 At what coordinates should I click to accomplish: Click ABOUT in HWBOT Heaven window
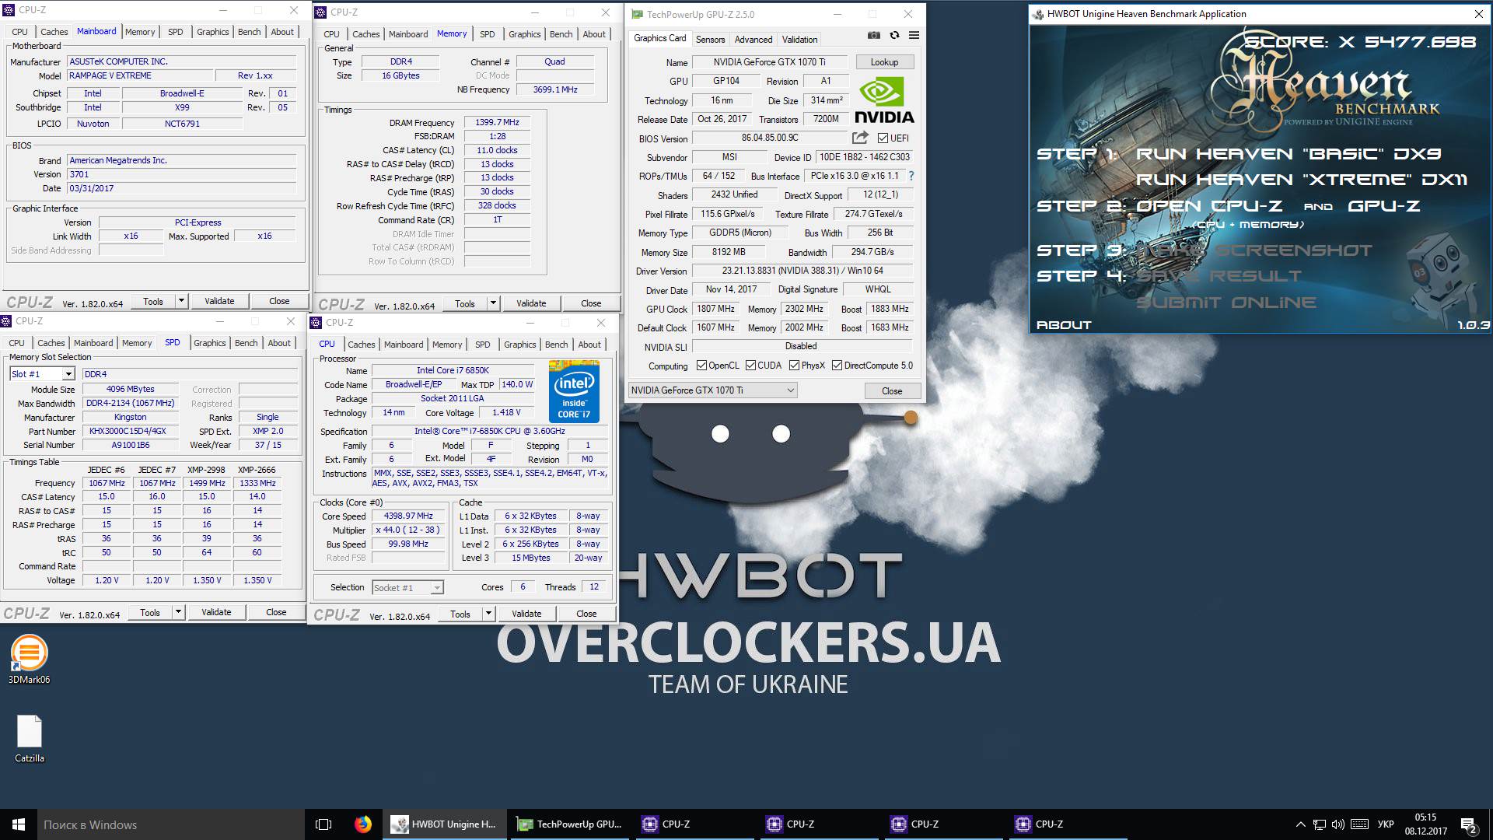1064,325
